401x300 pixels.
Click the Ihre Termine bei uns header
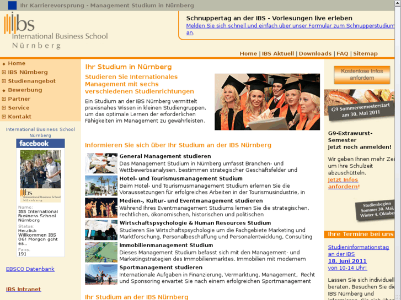tap(360, 234)
